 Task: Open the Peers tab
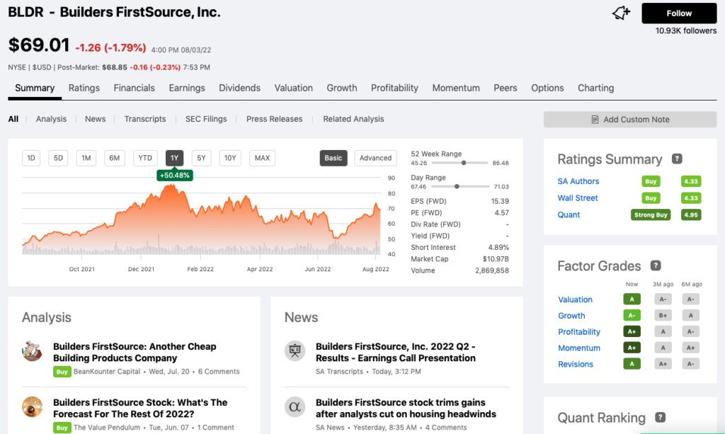tap(506, 88)
